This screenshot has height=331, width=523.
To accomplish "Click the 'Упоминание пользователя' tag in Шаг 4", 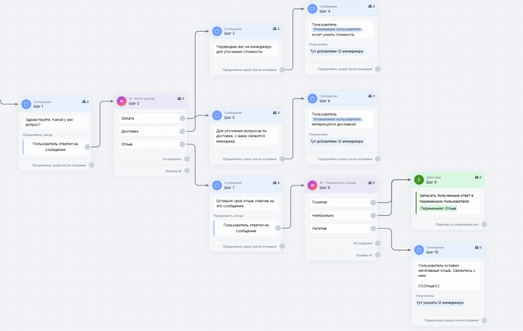I will click(336, 30).
